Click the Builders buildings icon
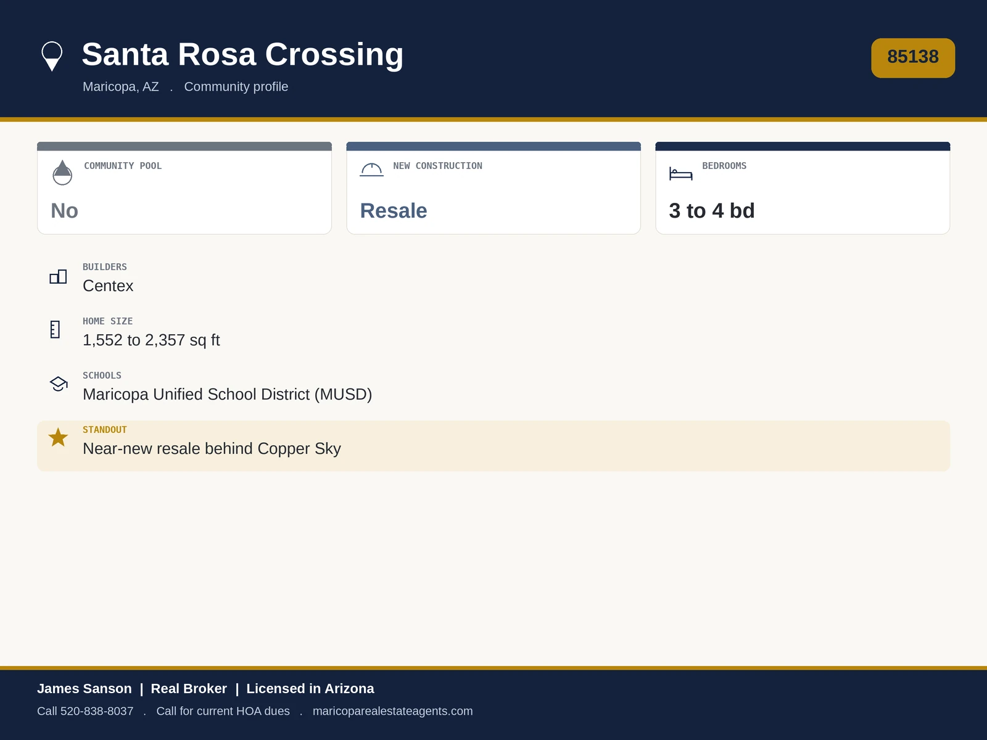987x740 pixels. click(x=58, y=277)
